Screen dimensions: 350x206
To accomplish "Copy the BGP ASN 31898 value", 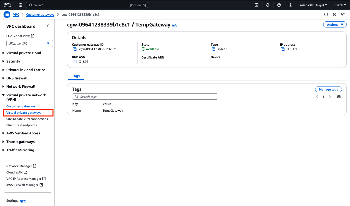I will click(75, 62).
